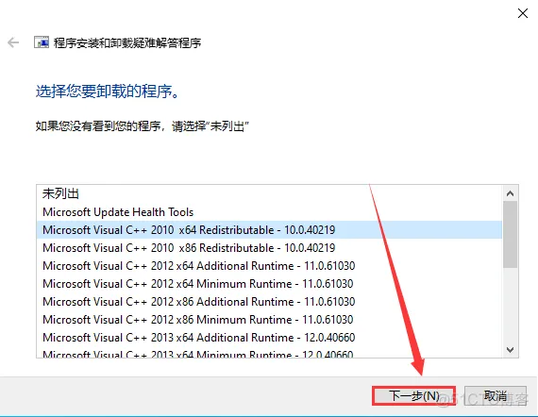Screen dimensions: 538x417
Task: Close the troubleshooter window
Action: [x=523, y=13]
